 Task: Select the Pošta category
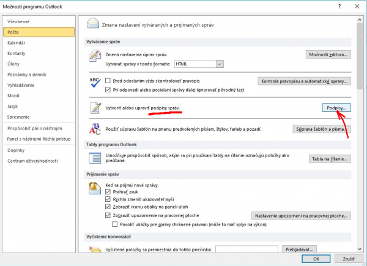(x=39, y=32)
